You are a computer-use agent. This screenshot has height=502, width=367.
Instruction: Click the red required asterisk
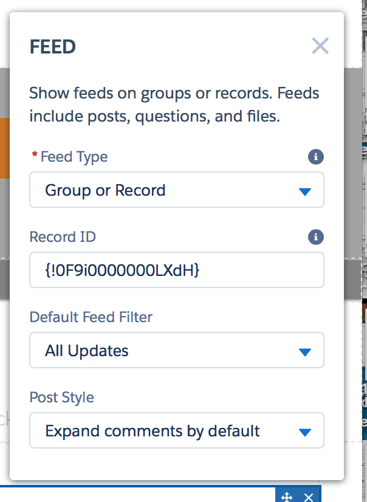[34, 156]
